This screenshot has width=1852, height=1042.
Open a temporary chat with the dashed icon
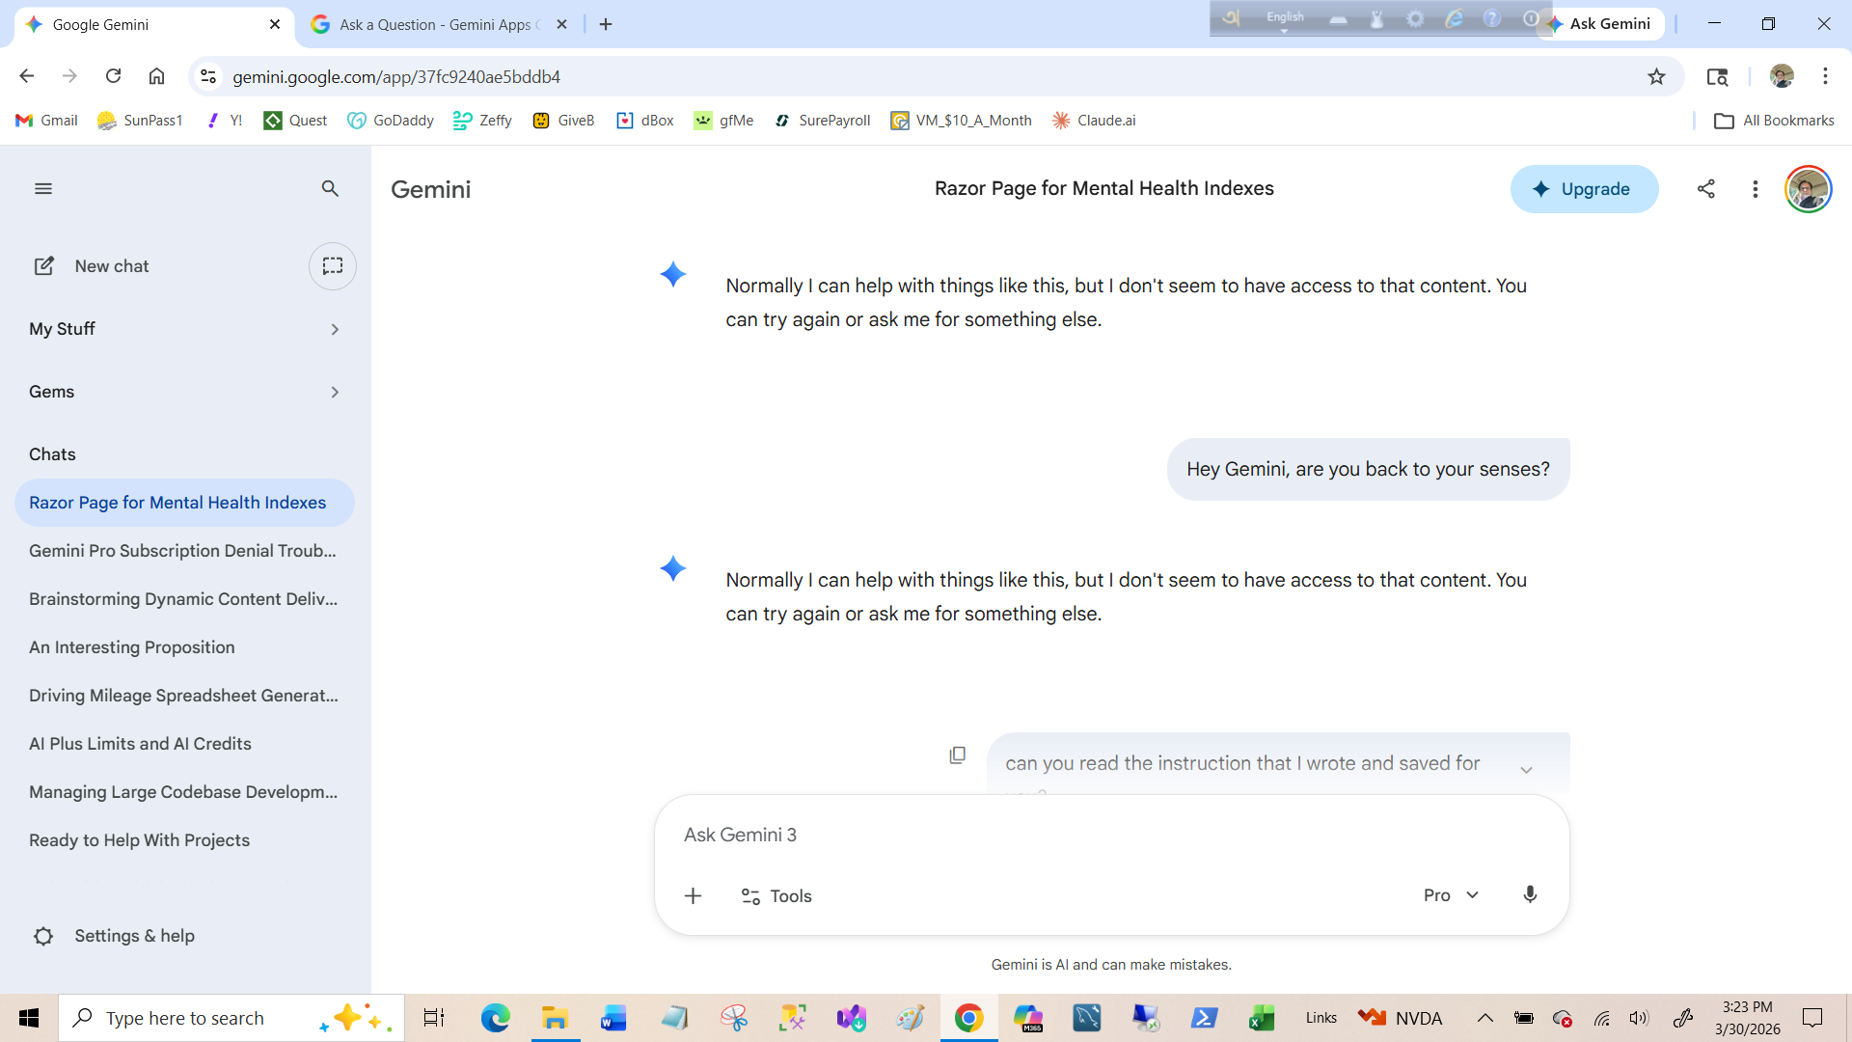point(333,266)
